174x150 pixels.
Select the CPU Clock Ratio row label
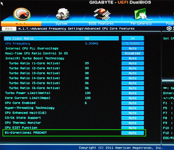tap(19, 38)
